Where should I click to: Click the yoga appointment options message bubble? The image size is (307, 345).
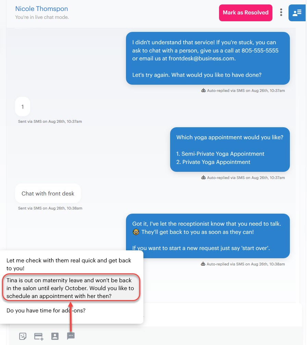(x=230, y=150)
